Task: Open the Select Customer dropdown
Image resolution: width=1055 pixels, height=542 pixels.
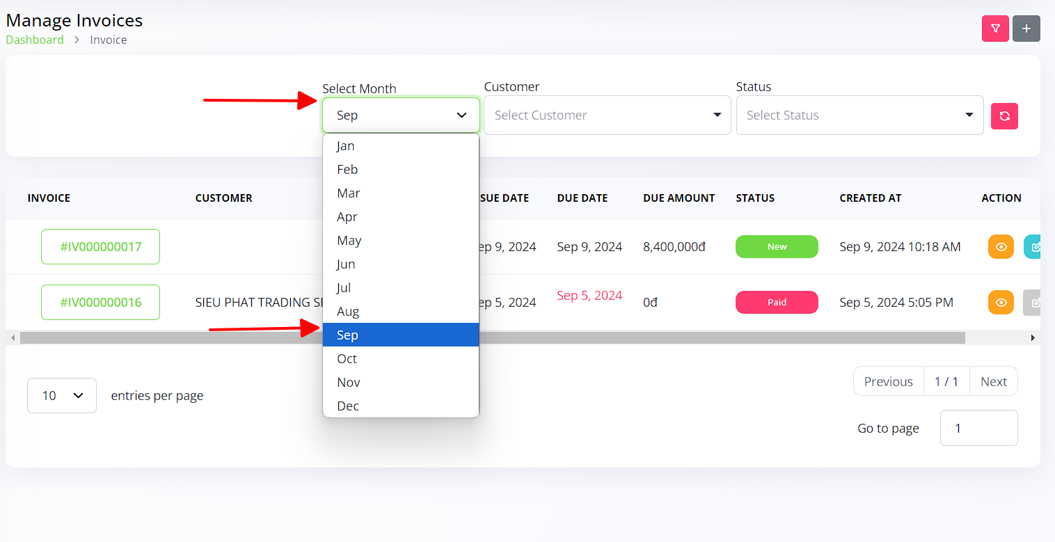Action: 608,115
